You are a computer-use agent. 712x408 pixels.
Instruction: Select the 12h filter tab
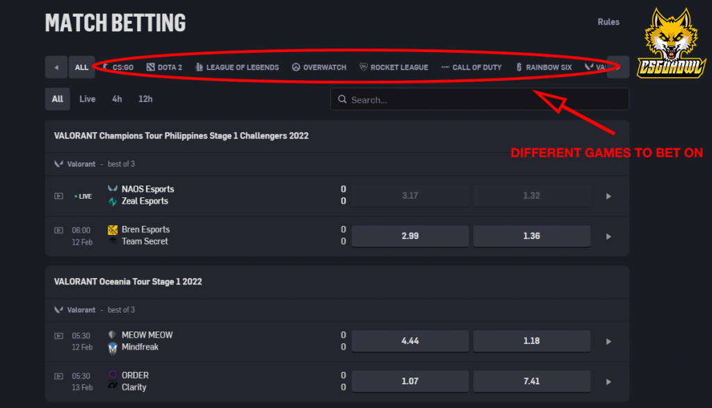[x=145, y=99]
